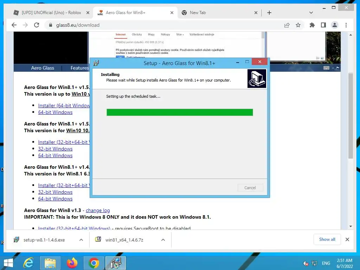Image resolution: width=360 pixels, height=270 pixels.
Task: Close the Setup - Aero Glass dialog
Action: click(260, 62)
